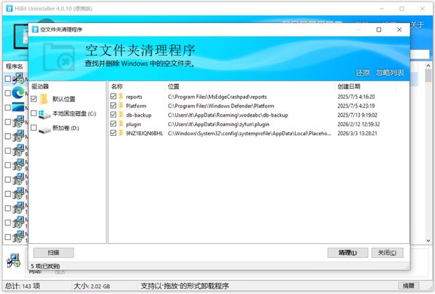Click the folder icon of 9NZ1BJQN6BHL

tap(121, 133)
